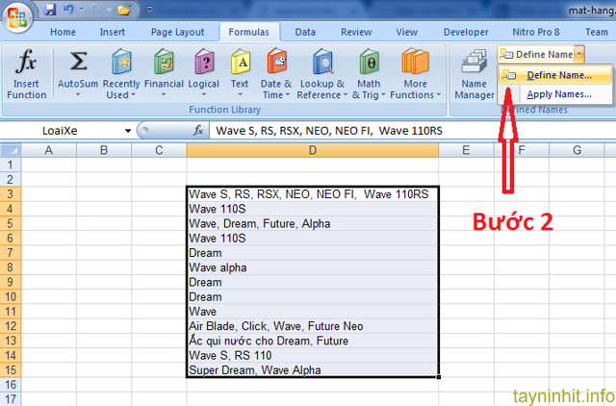Open the Logical functions library

[x=204, y=74]
